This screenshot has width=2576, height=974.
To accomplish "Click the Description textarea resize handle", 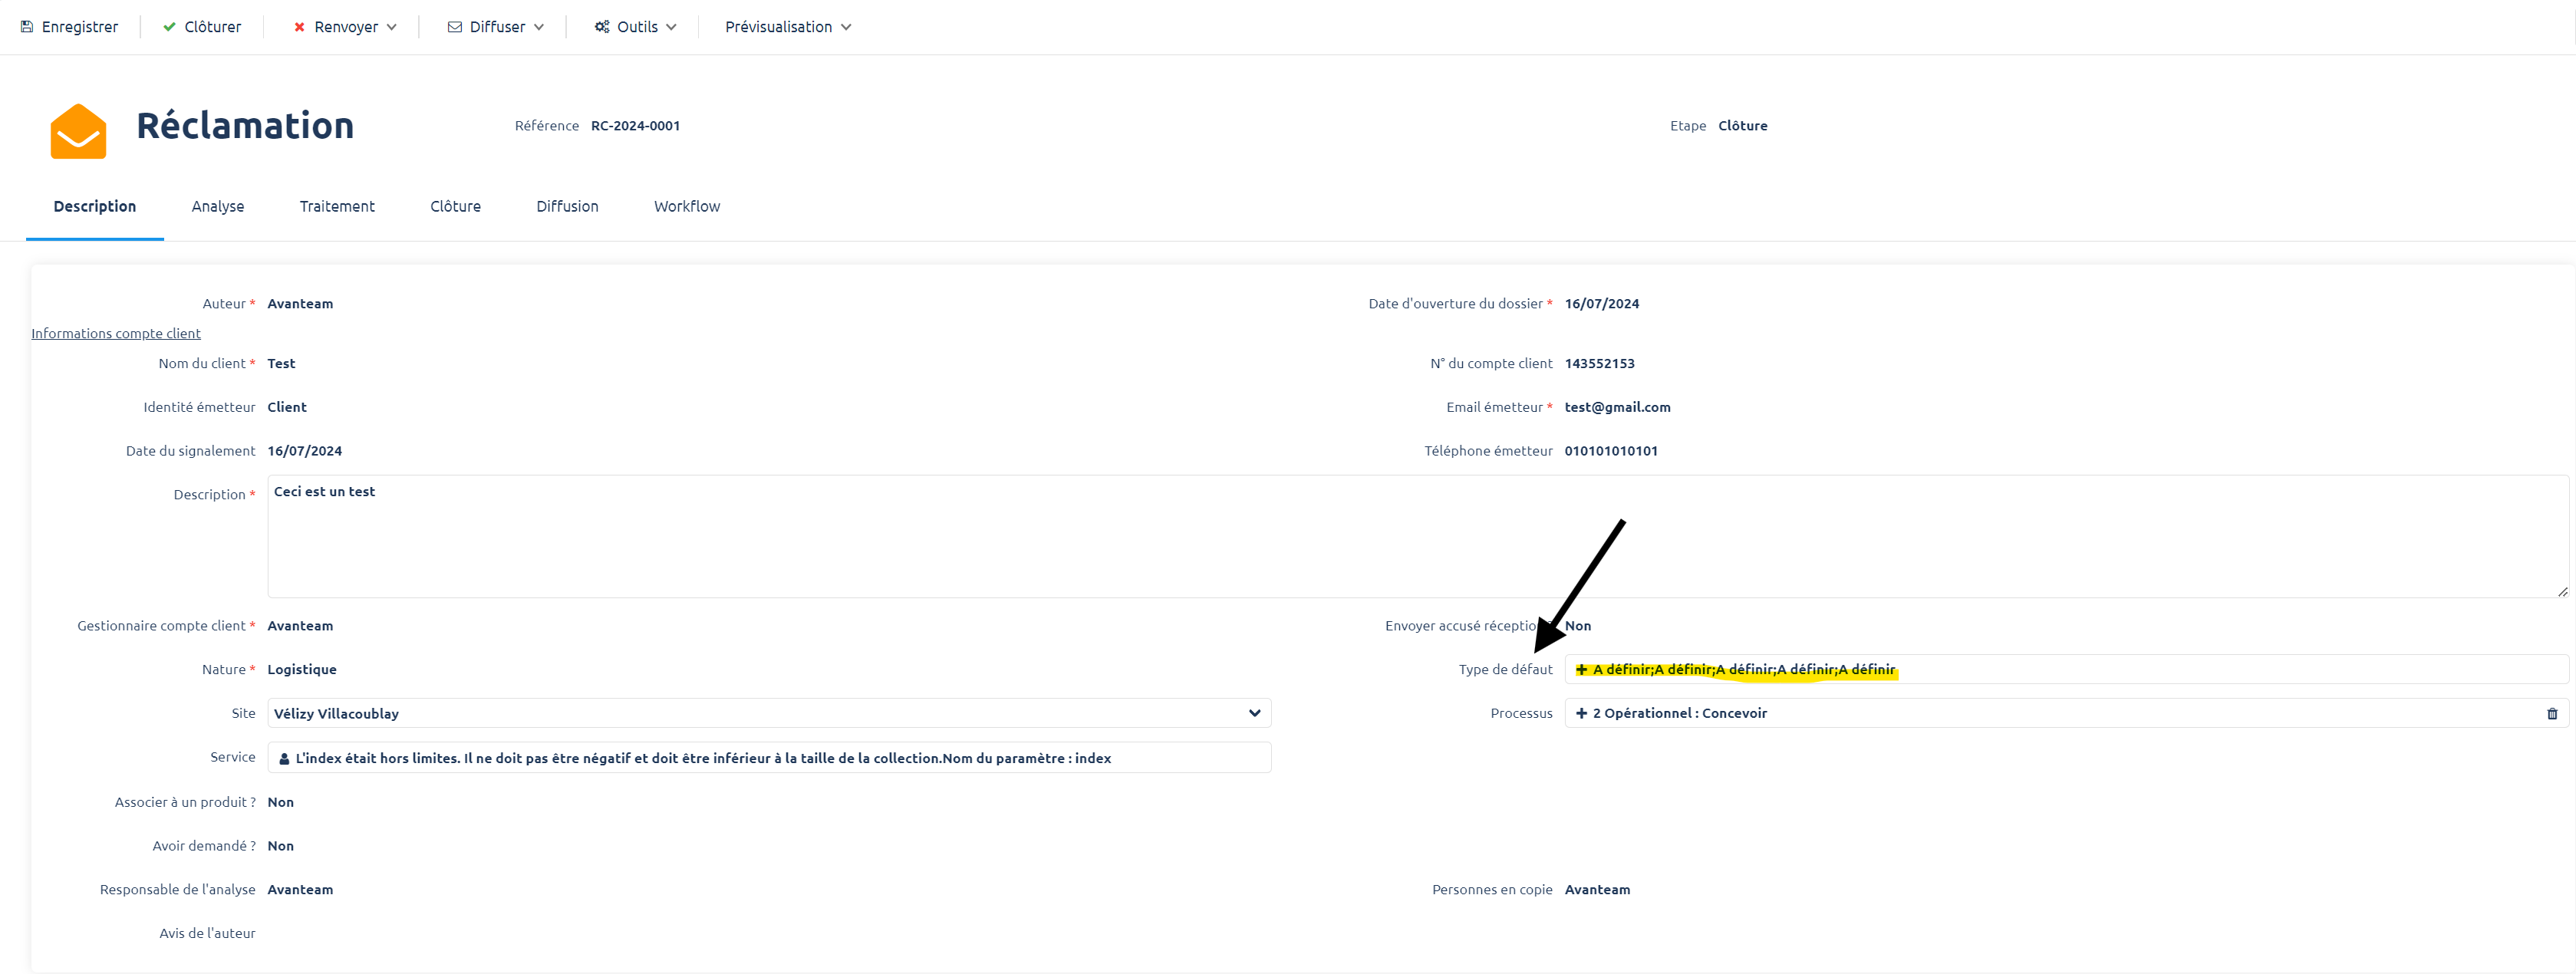I will click(2562, 592).
